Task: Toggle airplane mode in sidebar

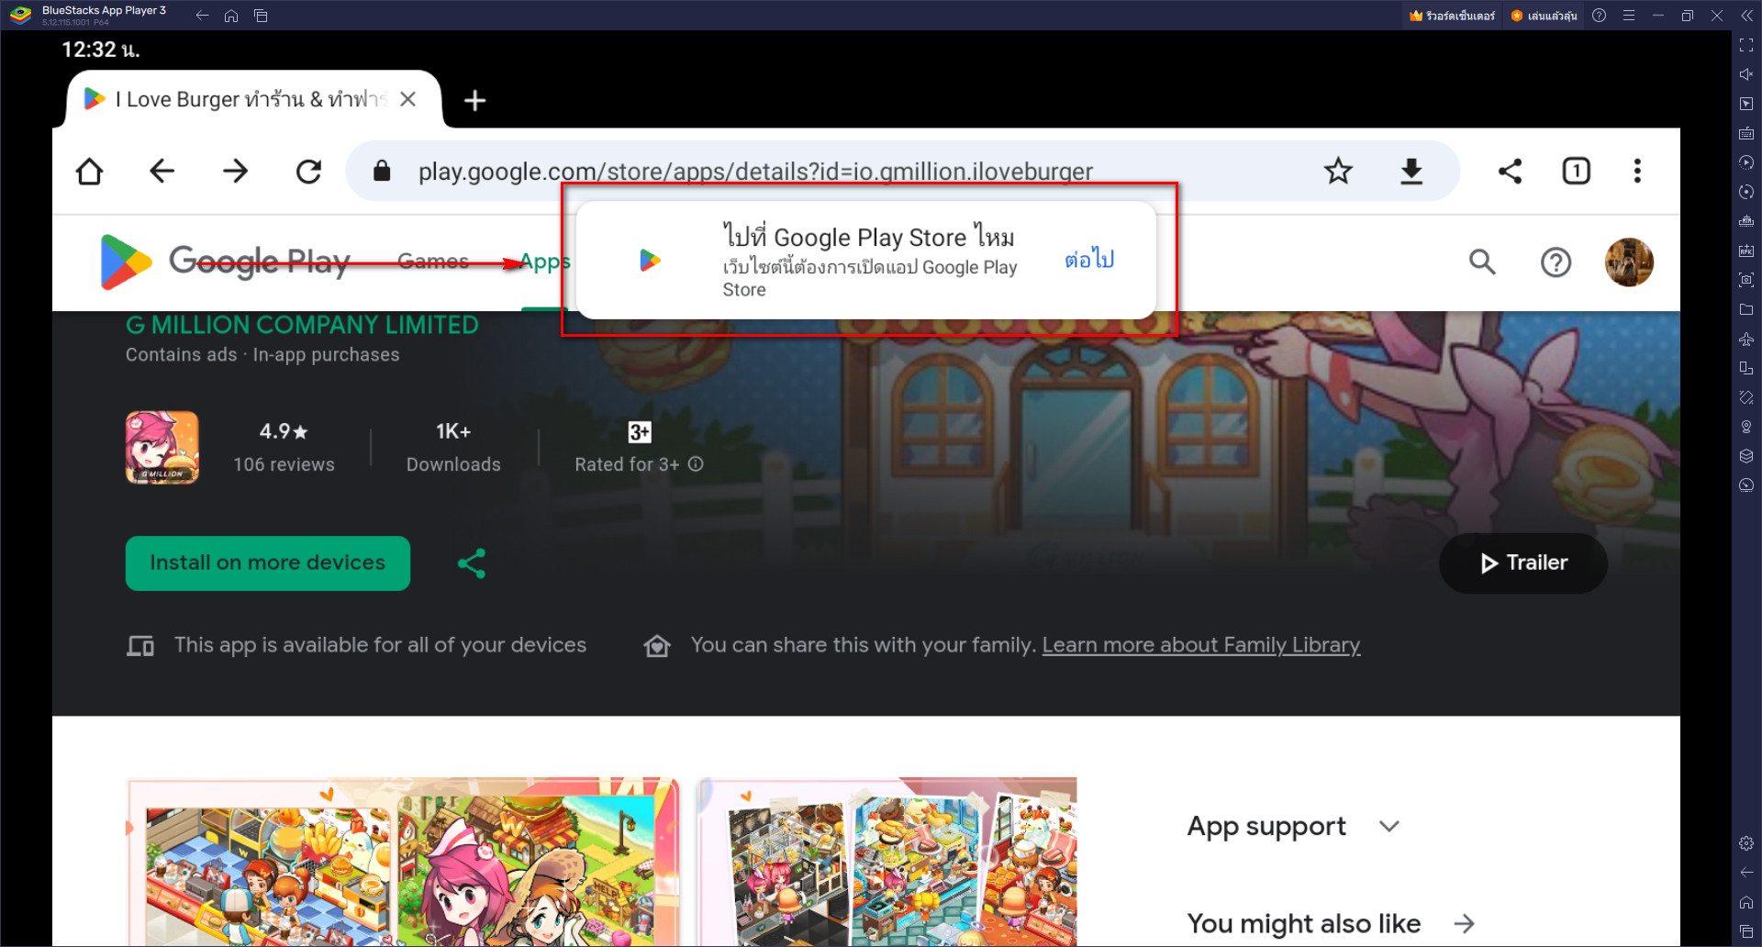Action: pyautogui.click(x=1746, y=339)
